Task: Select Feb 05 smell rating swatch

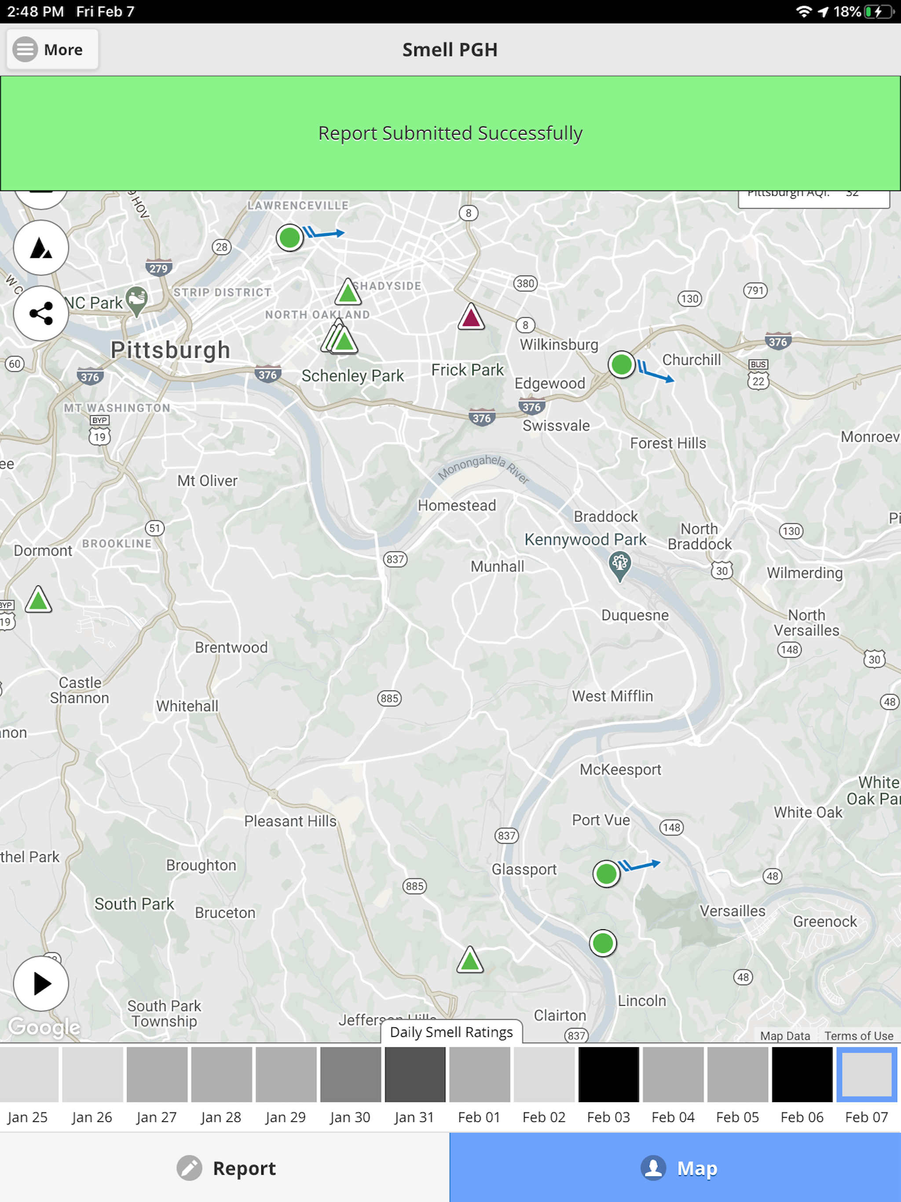Action: pos(738,1074)
